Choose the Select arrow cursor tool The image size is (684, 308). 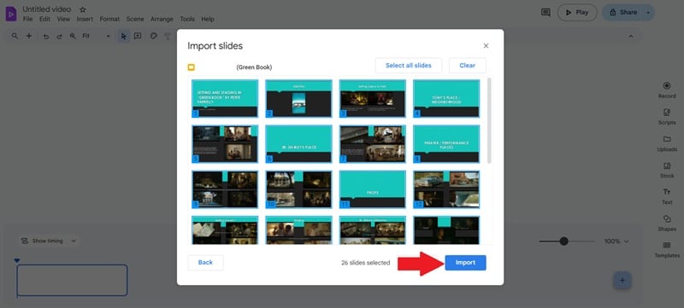(124, 37)
